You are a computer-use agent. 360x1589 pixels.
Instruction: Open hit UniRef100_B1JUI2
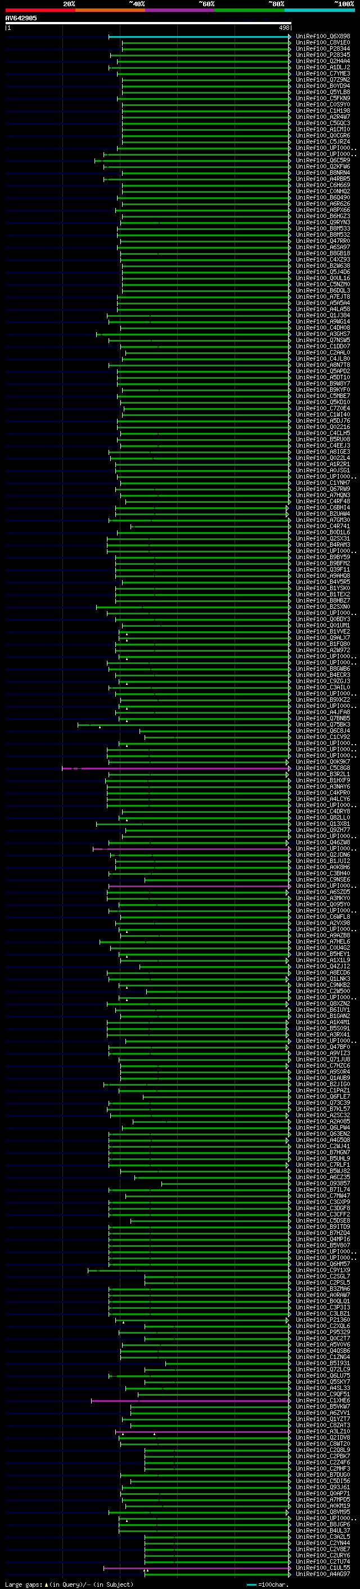tap(323, 861)
